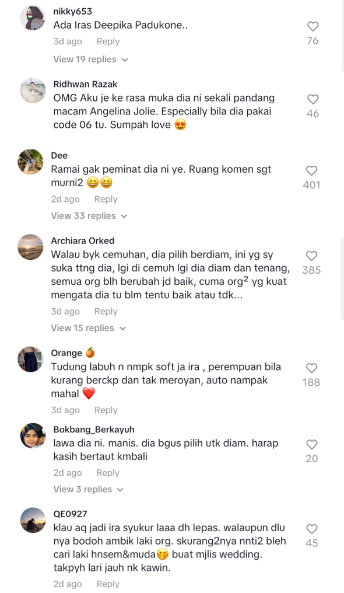The height and width of the screenshot is (593, 344).
Task: Expand View 33 replies under Dee
Action: pos(89,216)
